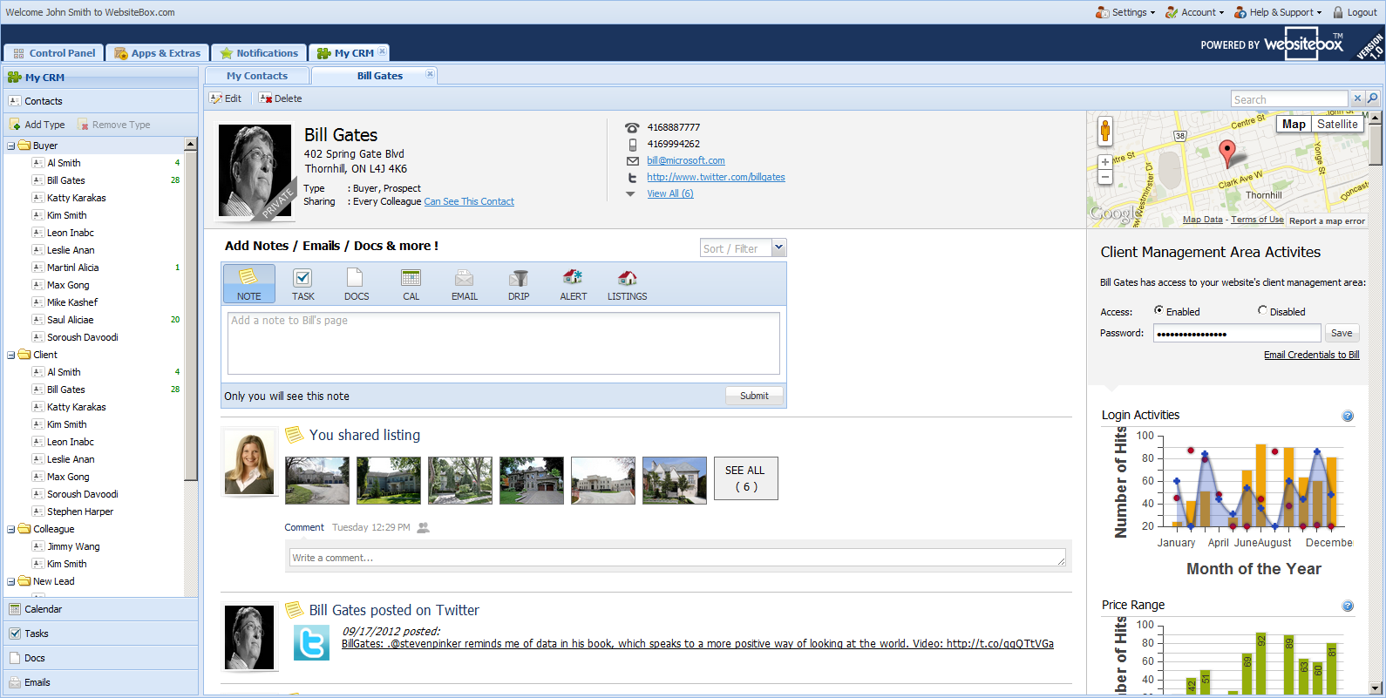Open the twitter.com/billgates link

point(716,177)
